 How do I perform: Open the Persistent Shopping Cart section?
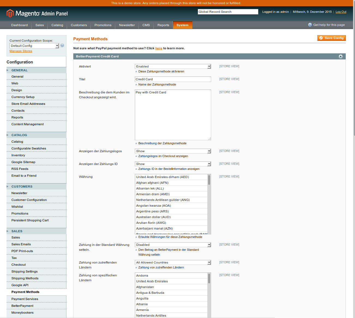tap(36, 220)
